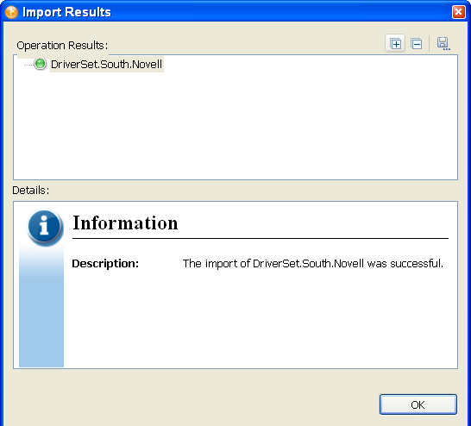Click the save results icon
The width and height of the screenshot is (471, 426).
point(443,44)
